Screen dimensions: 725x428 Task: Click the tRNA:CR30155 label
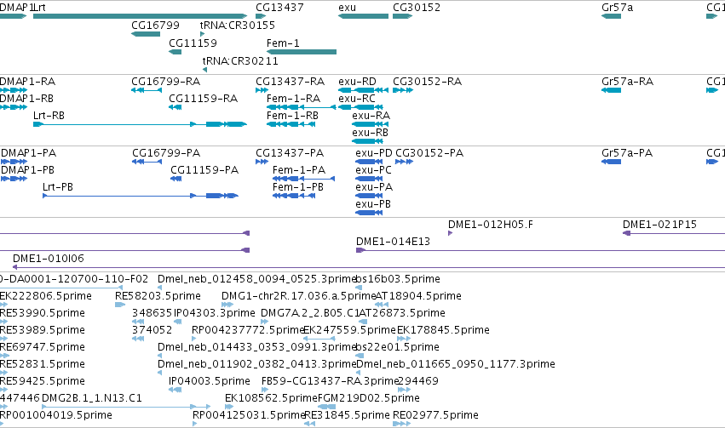237,25
